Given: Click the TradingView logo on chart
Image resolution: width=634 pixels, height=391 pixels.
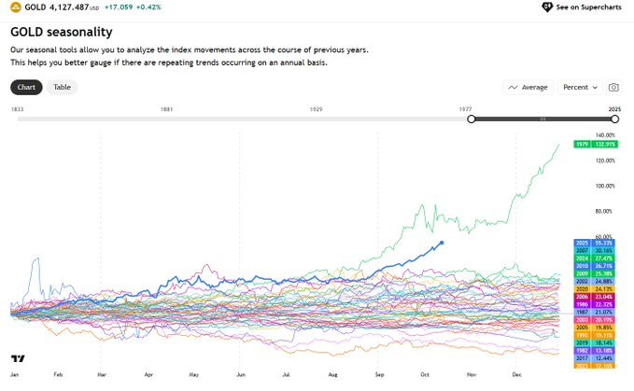Looking at the screenshot, I should coord(18,358).
